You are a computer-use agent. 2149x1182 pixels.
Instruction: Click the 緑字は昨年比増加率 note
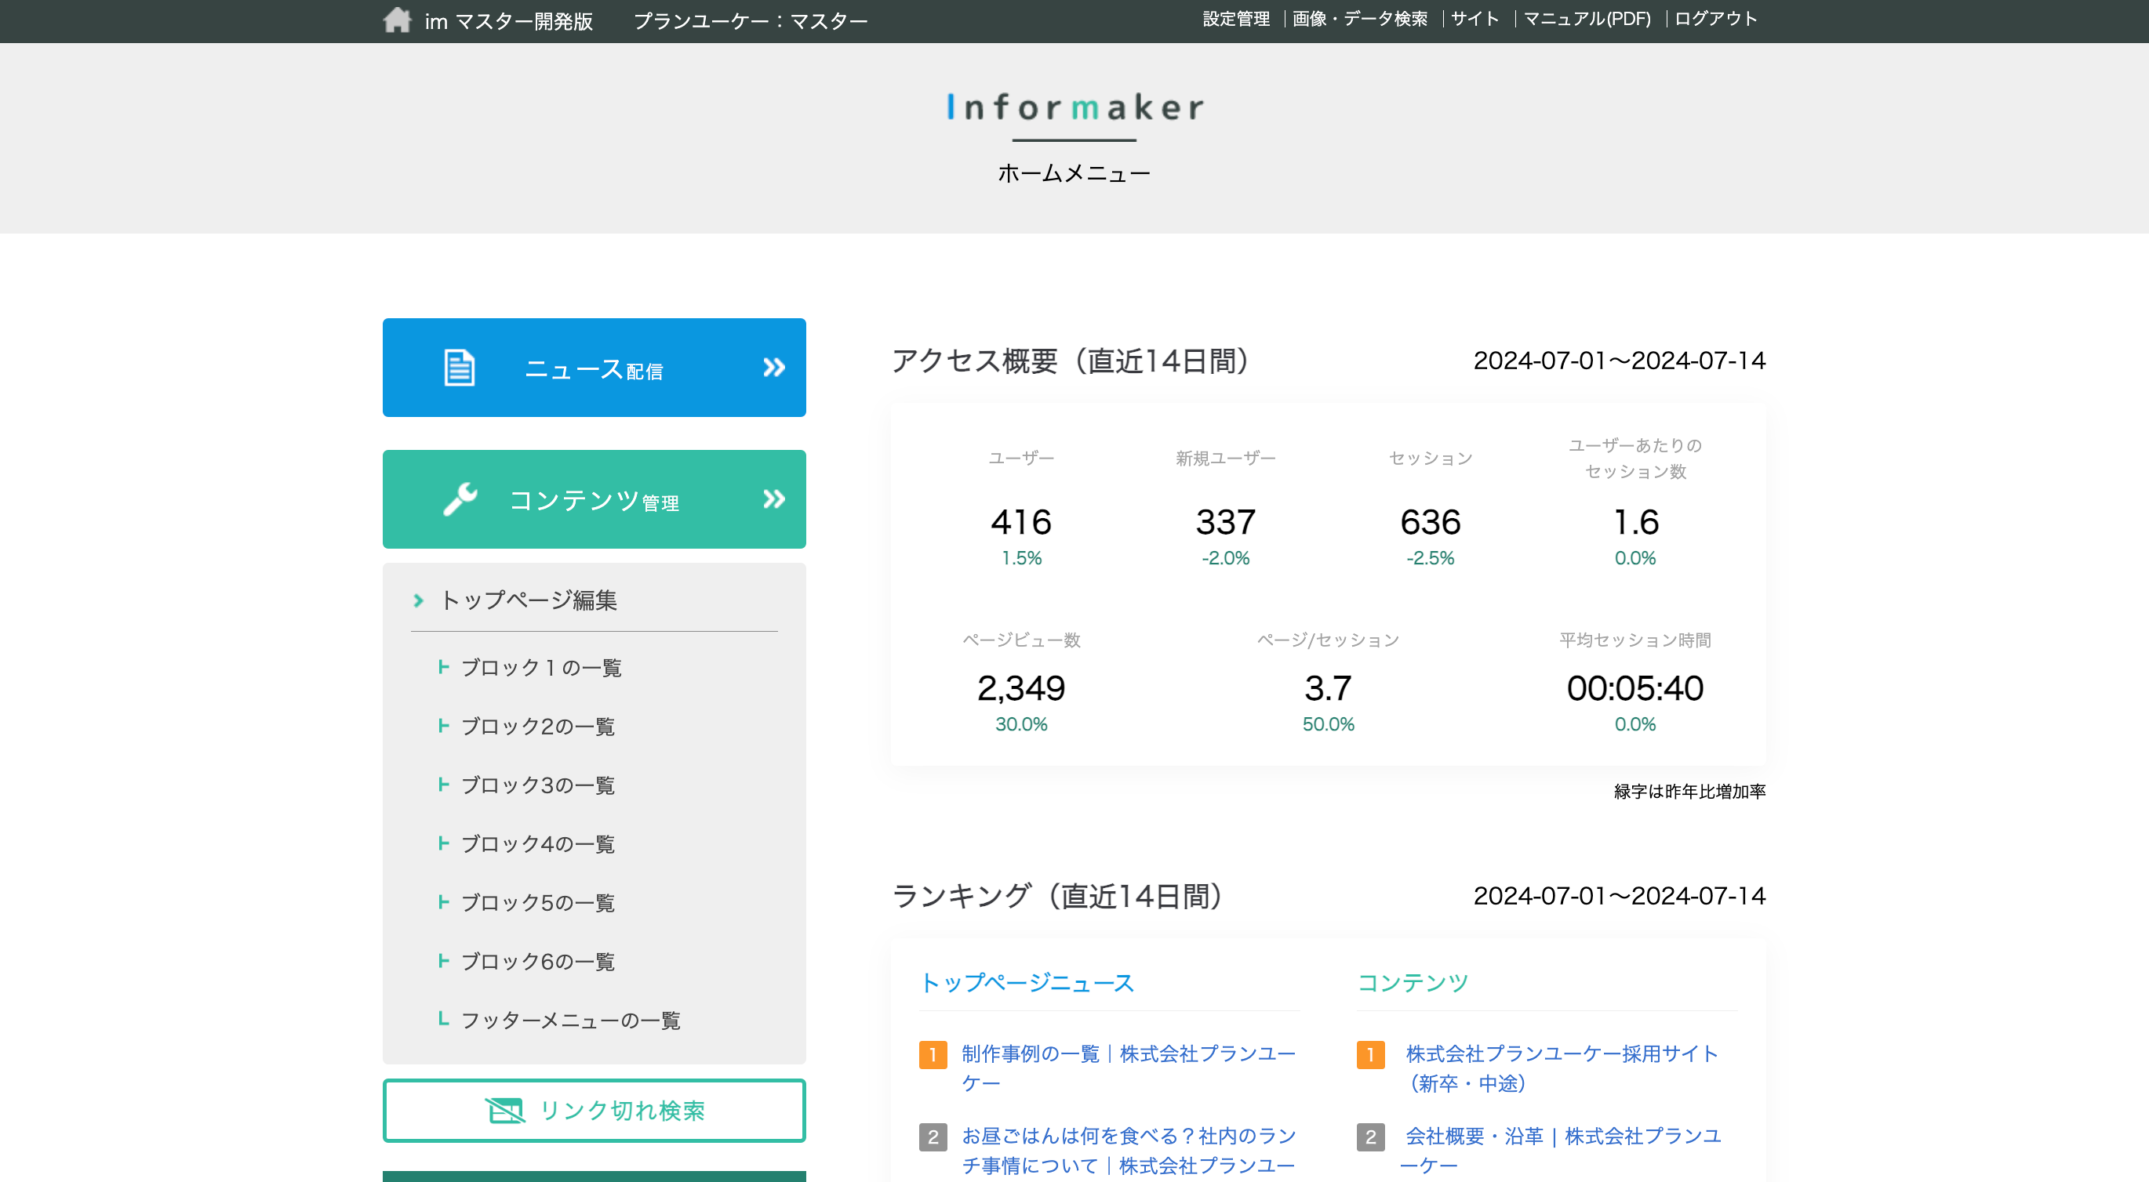(1689, 791)
